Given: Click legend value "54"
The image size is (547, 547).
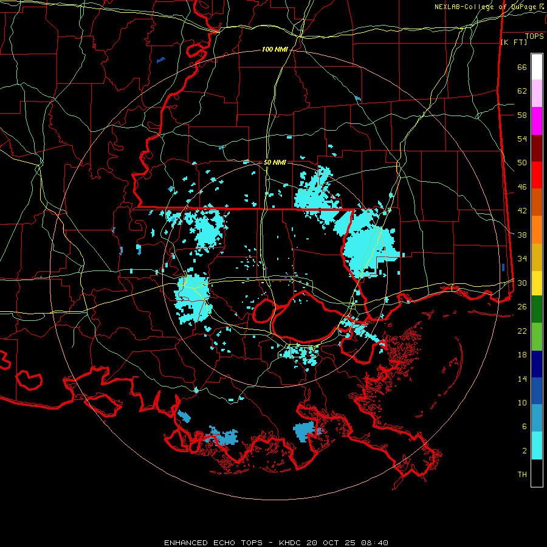Looking at the screenshot, I should pyautogui.click(x=522, y=139).
